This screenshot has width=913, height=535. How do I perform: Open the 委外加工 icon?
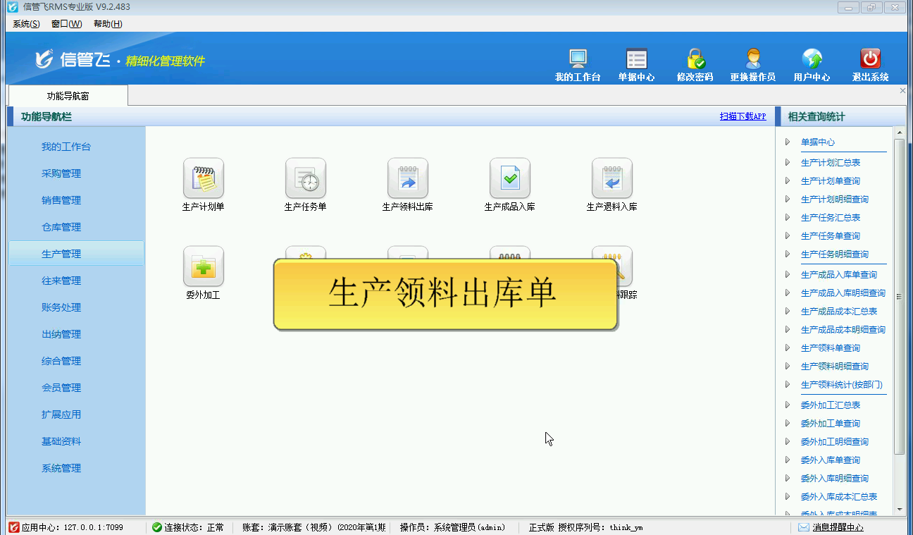pyautogui.click(x=203, y=266)
